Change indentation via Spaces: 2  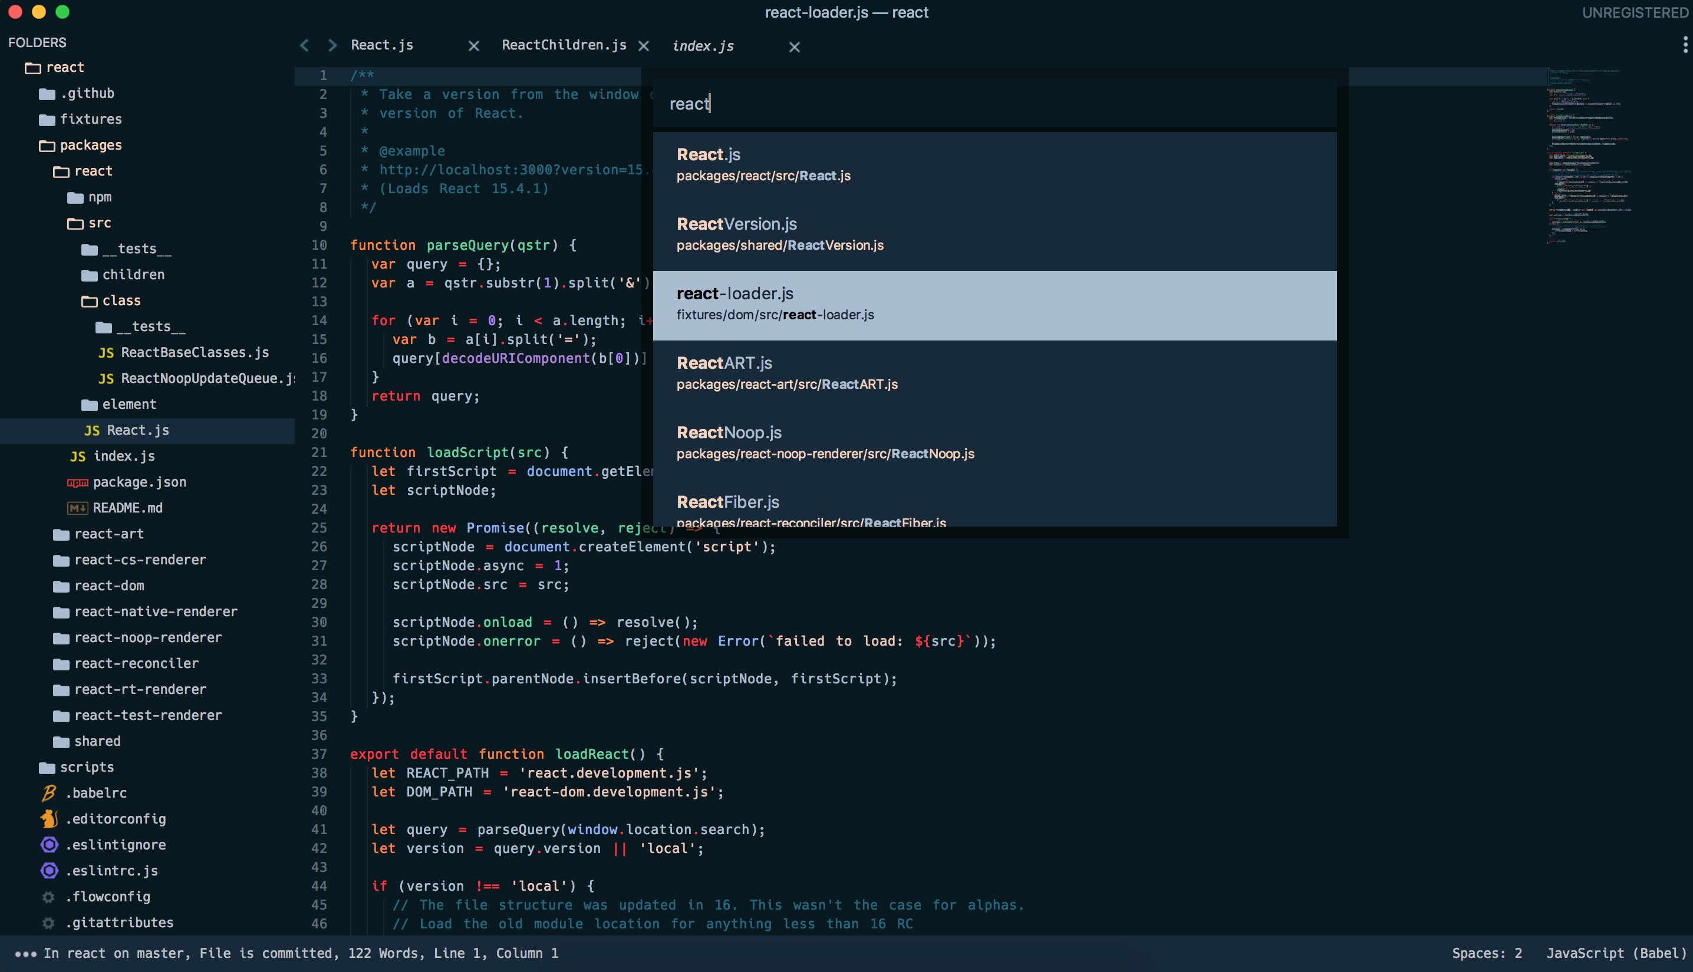coord(1487,953)
